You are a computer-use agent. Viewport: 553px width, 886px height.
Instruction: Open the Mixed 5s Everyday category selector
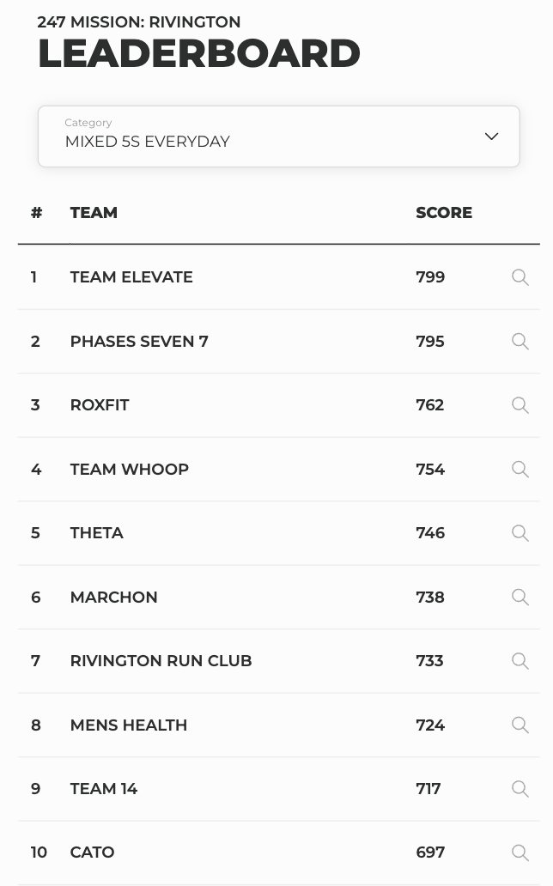(279, 137)
